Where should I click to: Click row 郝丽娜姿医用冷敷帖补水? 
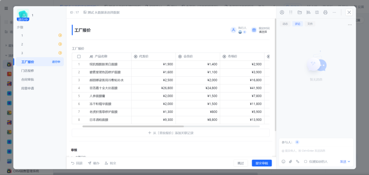click(170, 80)
